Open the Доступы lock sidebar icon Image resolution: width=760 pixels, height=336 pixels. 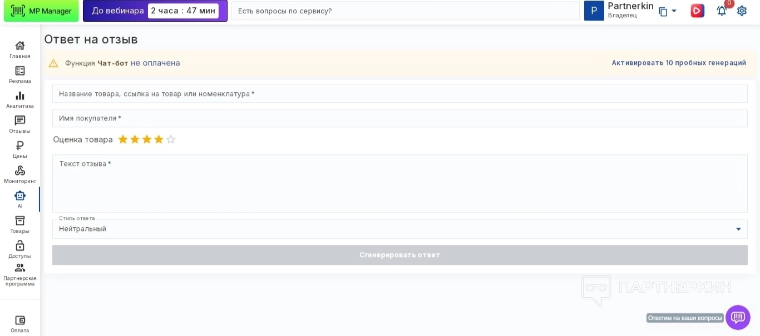(x=20, y=245)
